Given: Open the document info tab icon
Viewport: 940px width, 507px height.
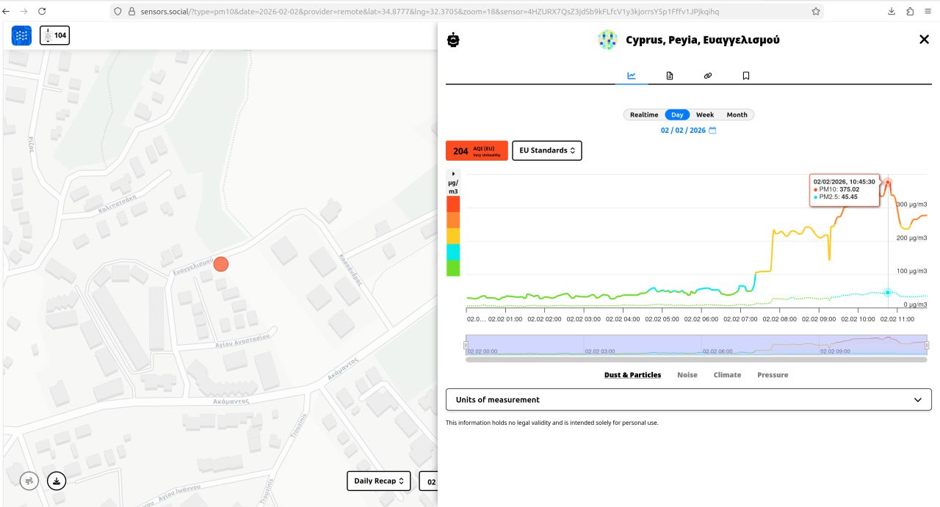Looking at the screenshot, I should 670,76.
